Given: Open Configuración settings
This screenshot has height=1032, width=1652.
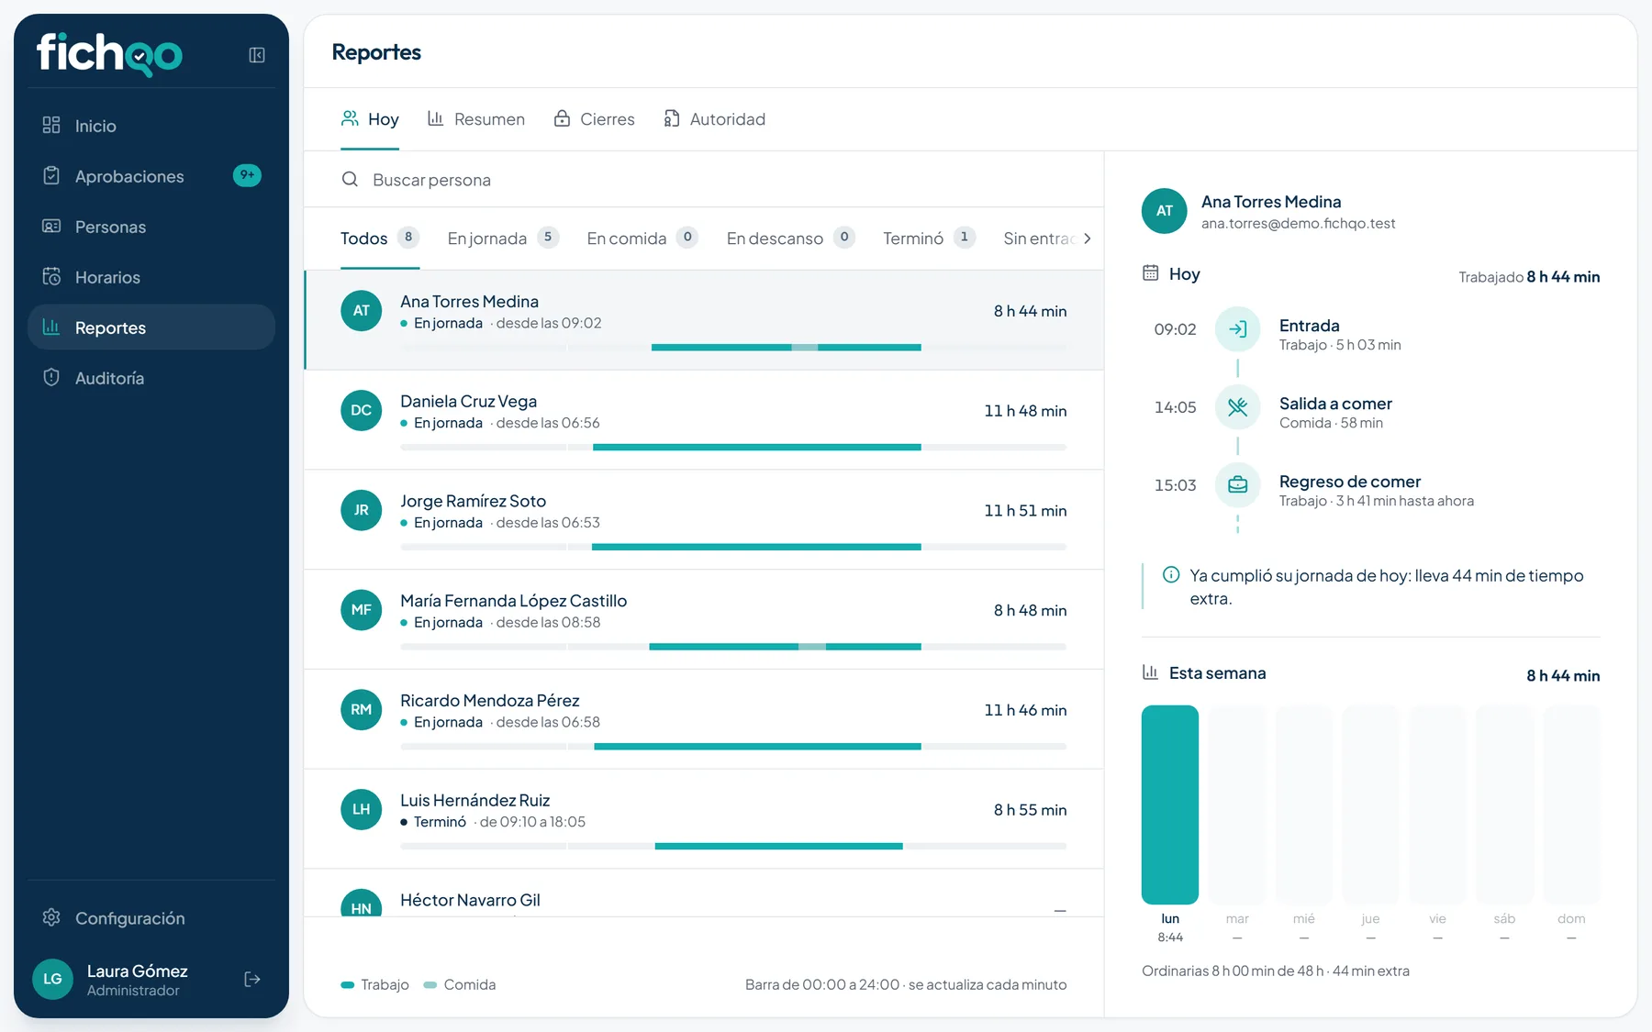Looking at the screenshot, I should click(151, 918).
